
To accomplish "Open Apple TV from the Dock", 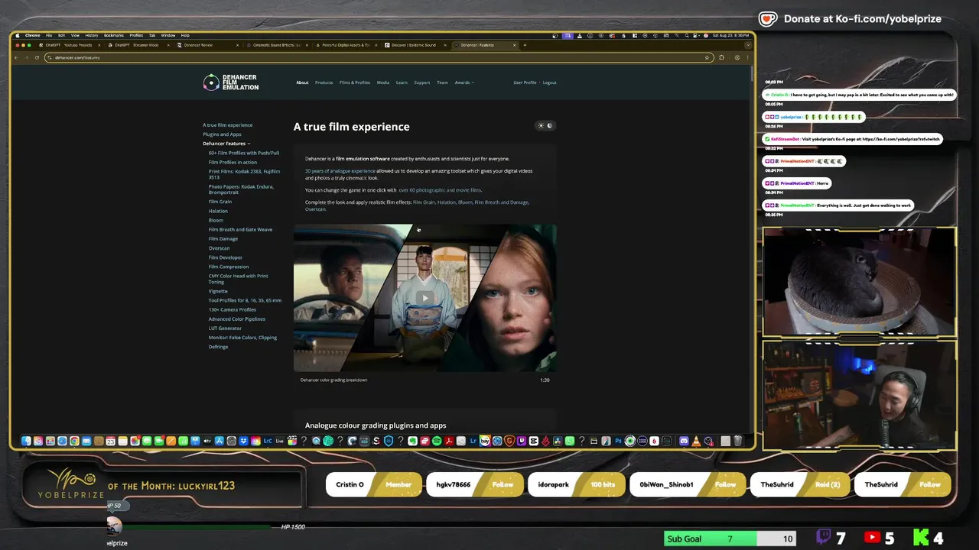I will tap(207, 441).
